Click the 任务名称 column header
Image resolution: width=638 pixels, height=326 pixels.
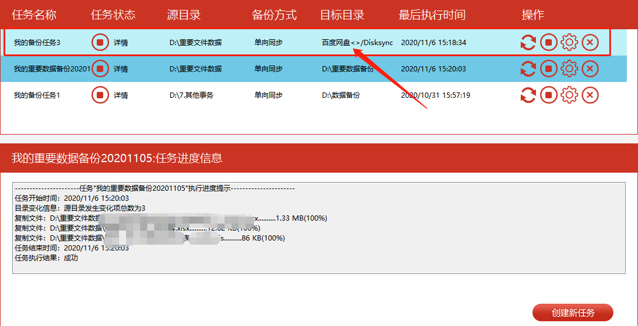tap(34, 15)
